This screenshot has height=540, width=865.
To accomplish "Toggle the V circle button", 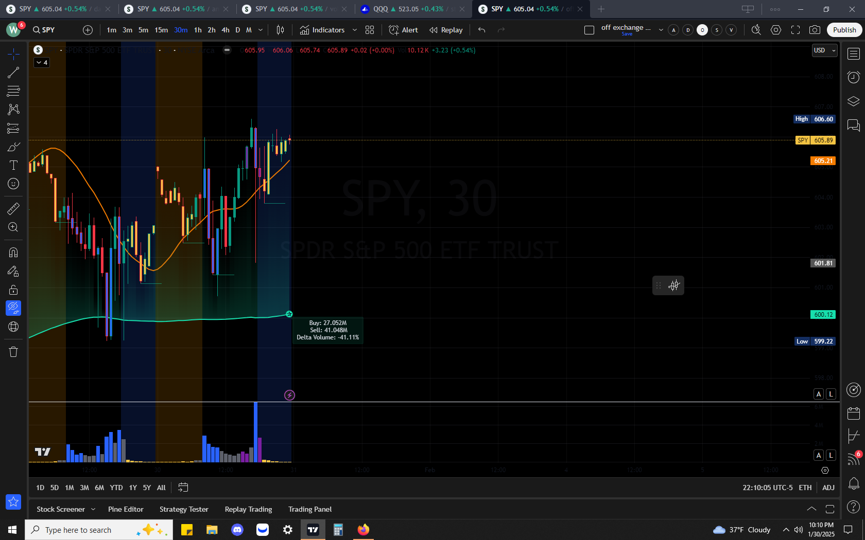I will 731,30.
